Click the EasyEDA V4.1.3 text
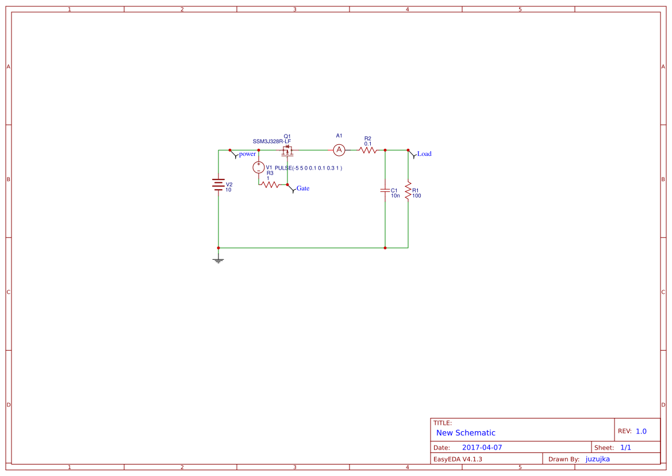The image size is (672, 476). pyautogui.click(x=457, y=459)
